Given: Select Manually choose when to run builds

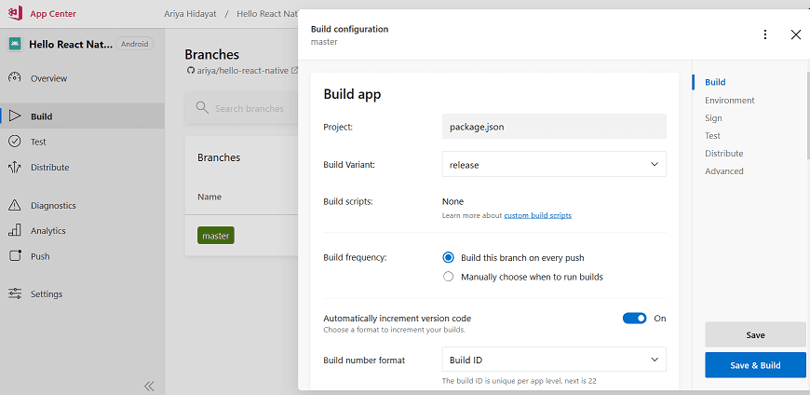Looking at the screenshot, I should coord(449,277).
